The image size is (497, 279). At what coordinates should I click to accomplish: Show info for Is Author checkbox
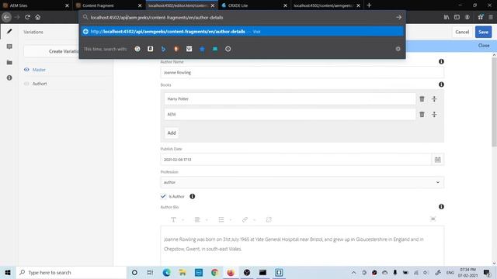(192, 196)
